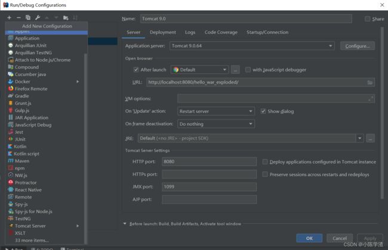Enable with JavaScript debugger checkbox
The image size is (388, 250).
(248, 70)
